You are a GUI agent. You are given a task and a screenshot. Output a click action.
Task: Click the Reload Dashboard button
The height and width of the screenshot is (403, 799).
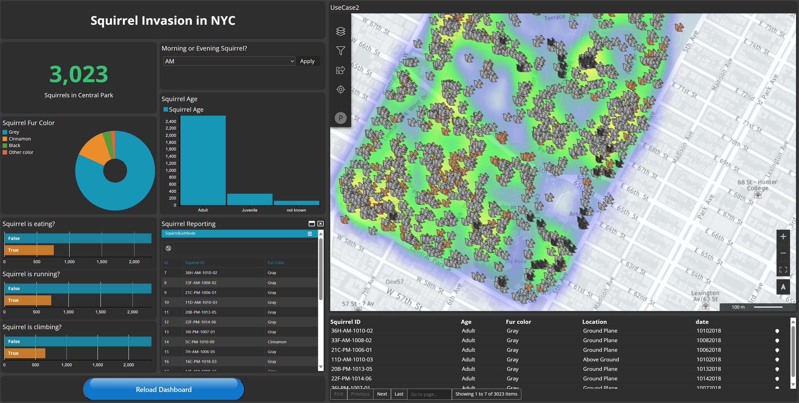[163, 389]
